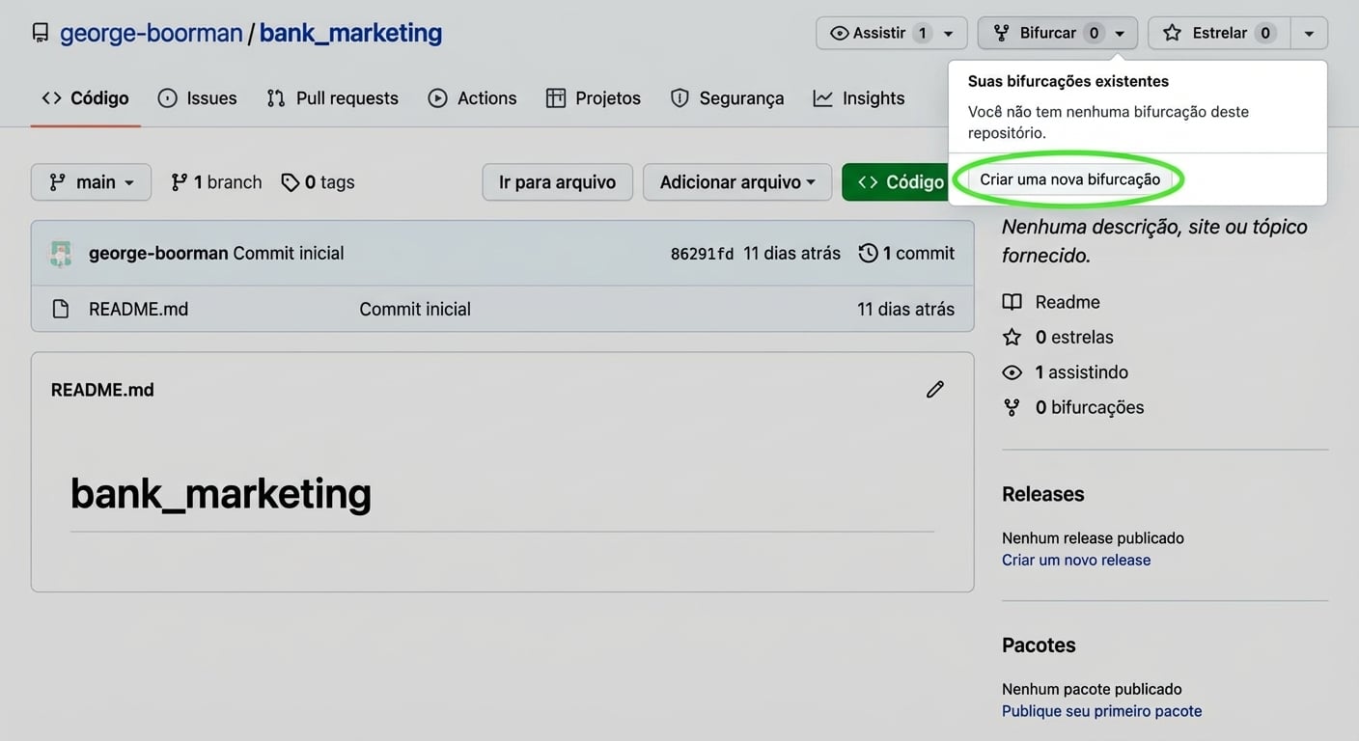Image resolution: width=1359 pixels, height=741 pixels.
Task: Click the george-boorman avatar in commit row
Action: click(x=61, y=254)
